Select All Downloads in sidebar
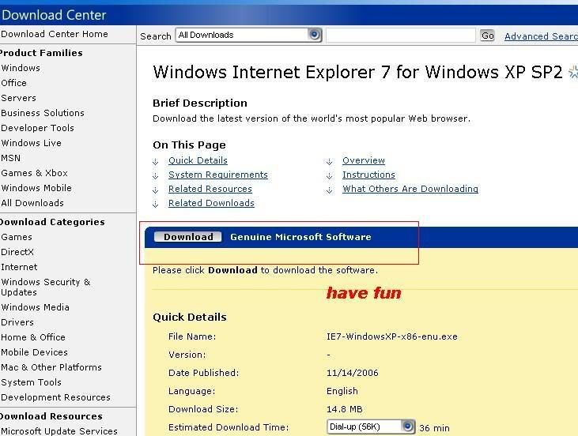This screenshot has width=578, height=436. click(32, 203)
